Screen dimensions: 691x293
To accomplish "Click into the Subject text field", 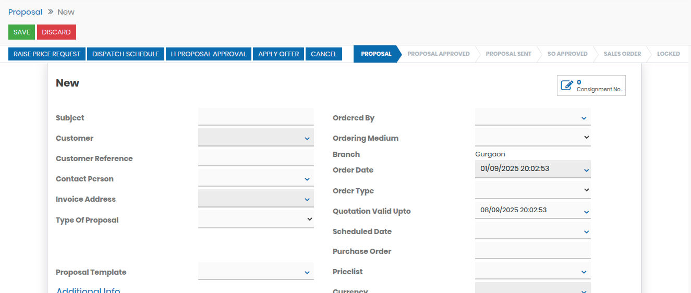I will coord(256,117).
